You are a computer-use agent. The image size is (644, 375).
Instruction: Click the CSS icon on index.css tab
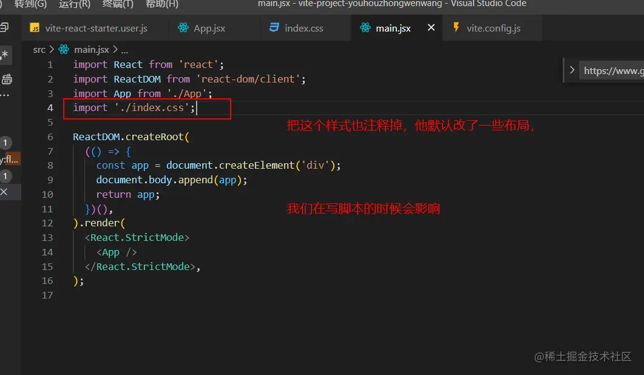[x=274, y=27]
